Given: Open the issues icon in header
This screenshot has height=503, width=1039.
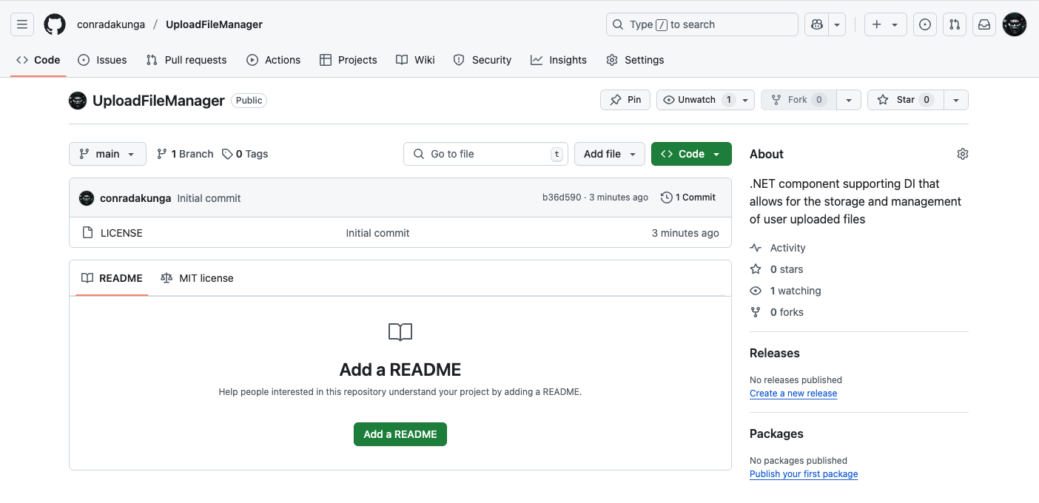Looking at the screenshot, I should coord(924,24).
